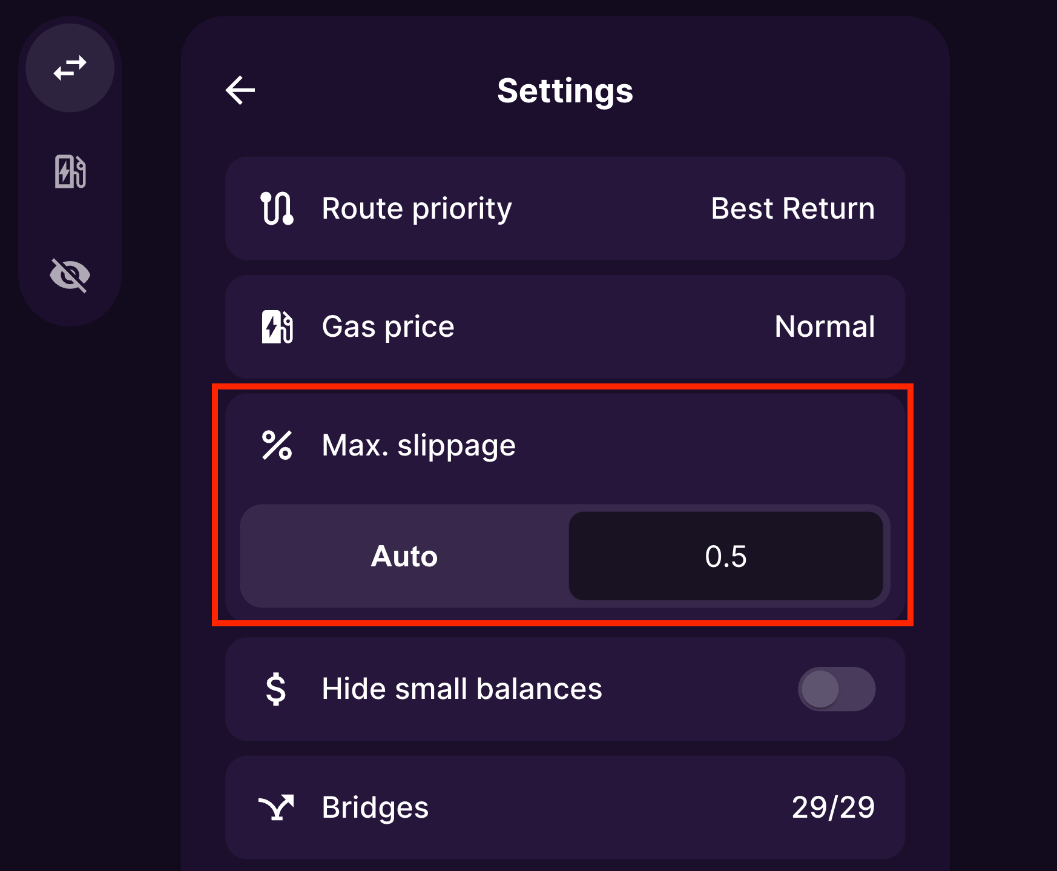Click the custom slippage 0.5 field
This screenshot has width=1057, height=871.
(726, 556)
